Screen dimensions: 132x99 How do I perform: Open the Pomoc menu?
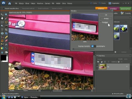[70, 3]
